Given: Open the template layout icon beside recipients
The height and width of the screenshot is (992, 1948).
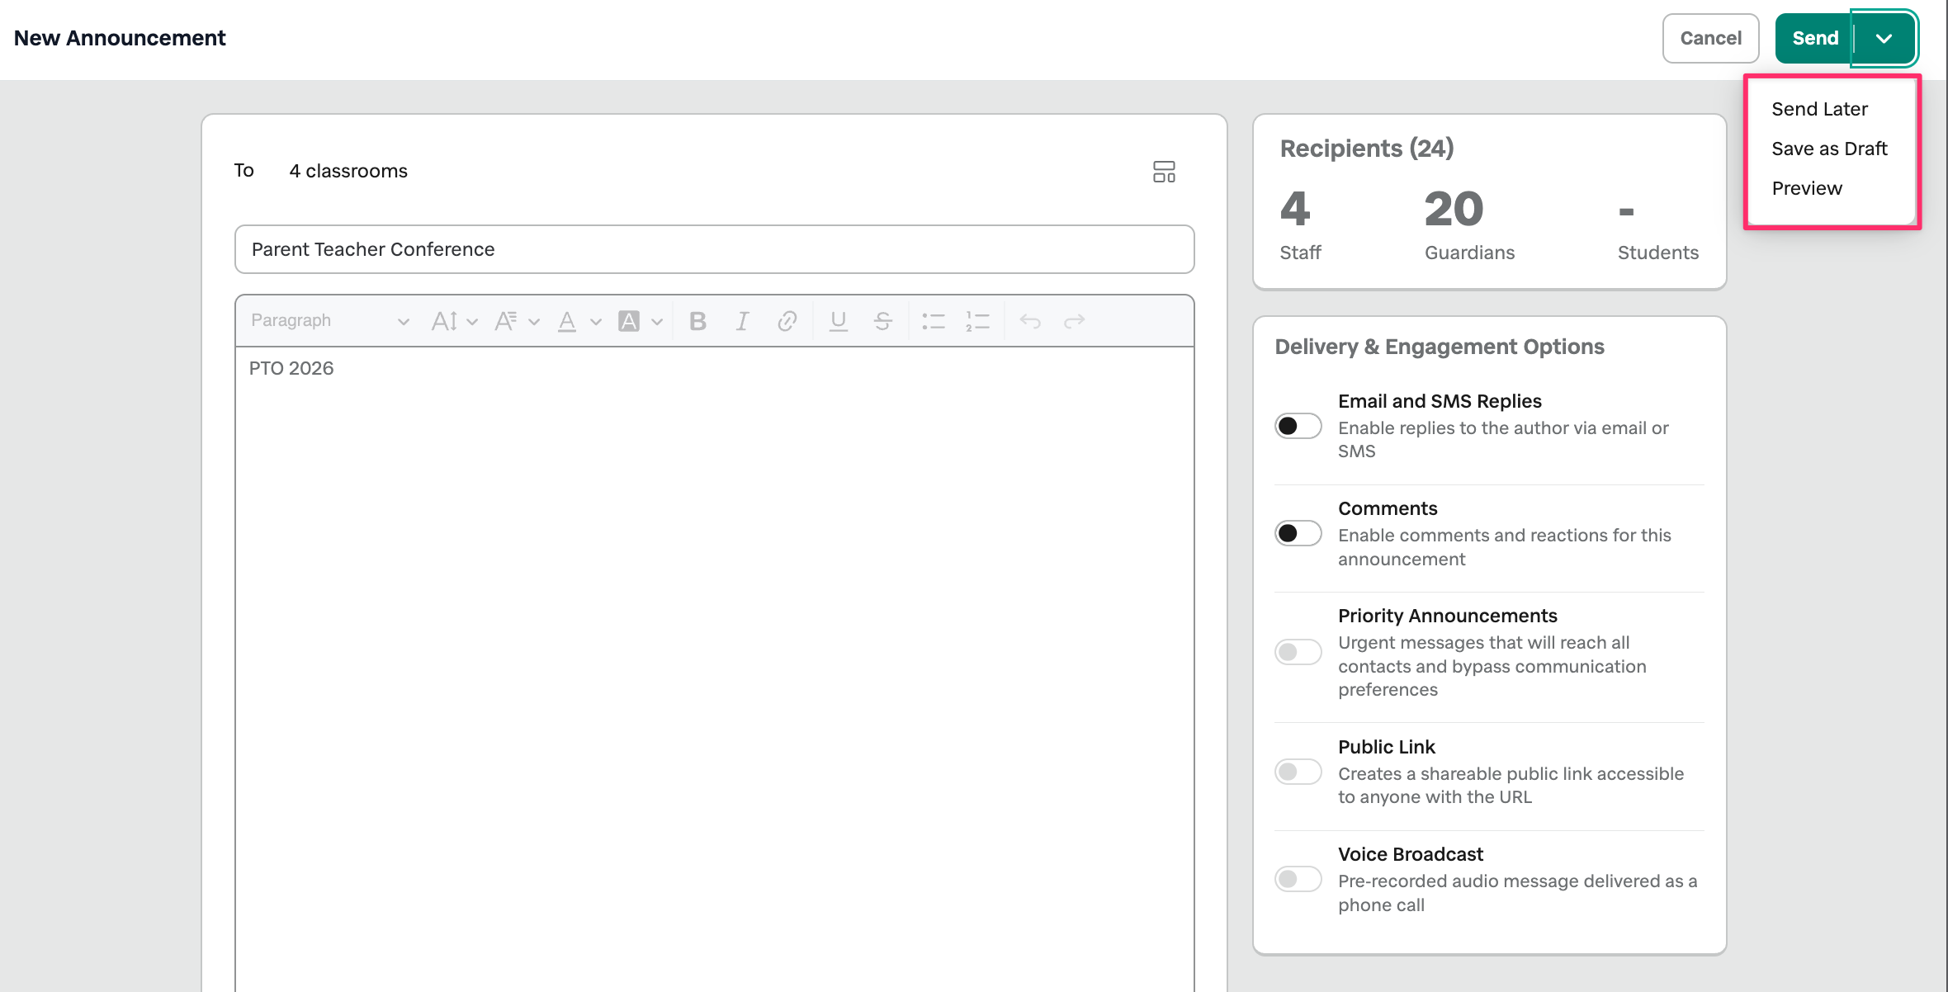Looking at the screenshot, I should pos(1164,172).
